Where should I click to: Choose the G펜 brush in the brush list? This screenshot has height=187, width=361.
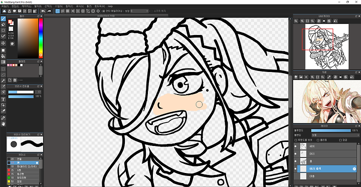pyautogui.click(x=23, y=170)
